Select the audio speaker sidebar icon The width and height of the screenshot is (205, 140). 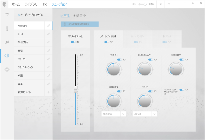pos(7,55)
